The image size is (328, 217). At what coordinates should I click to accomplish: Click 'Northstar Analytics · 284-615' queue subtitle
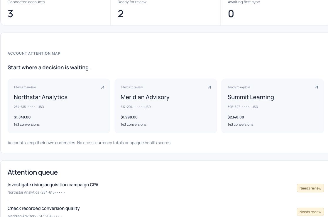click(36, 192)
